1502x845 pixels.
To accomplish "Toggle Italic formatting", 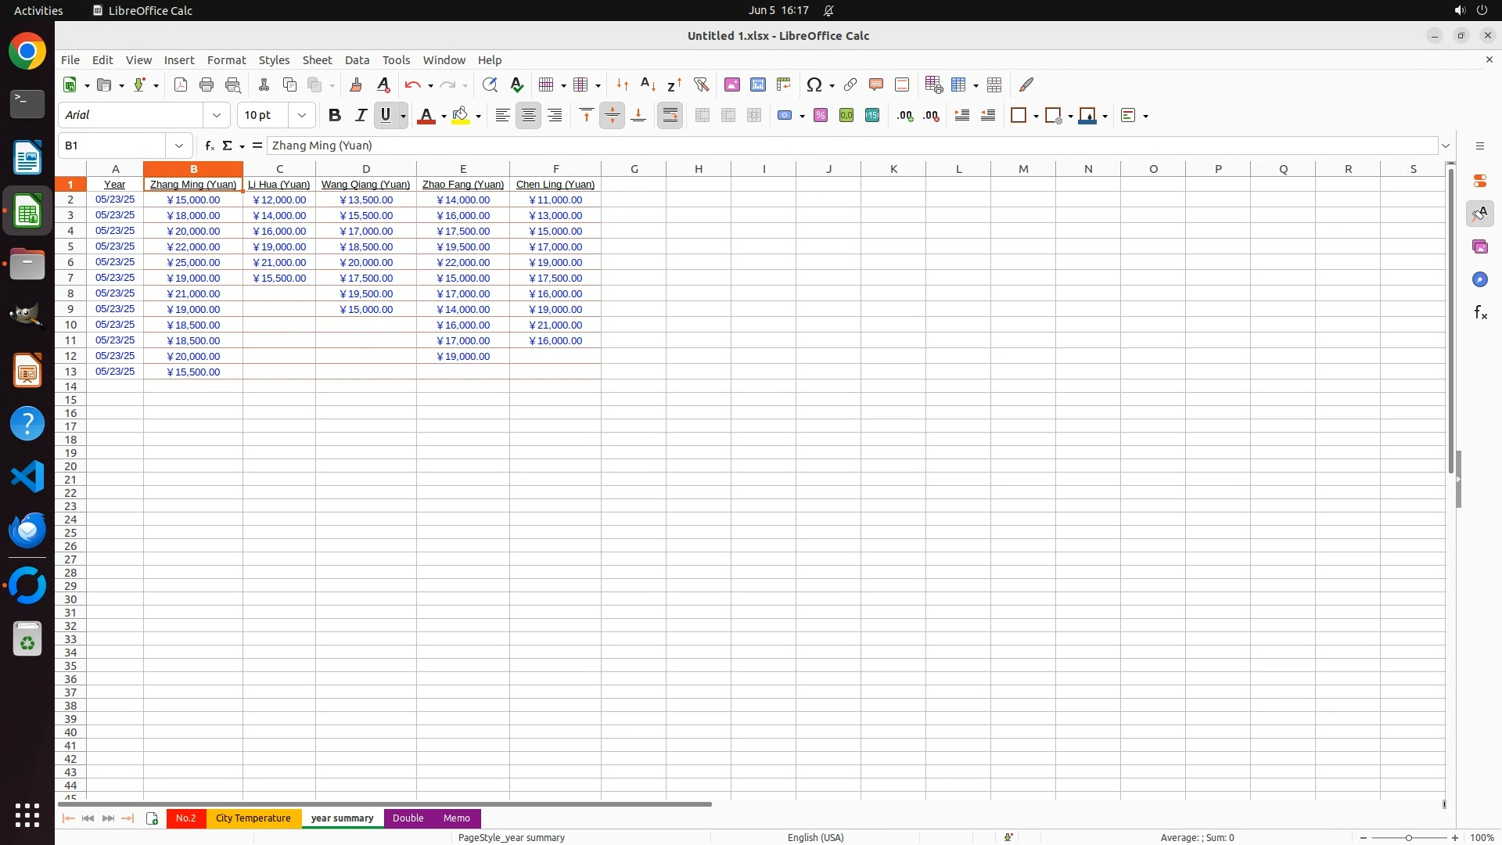I will (x=361, y=115).
